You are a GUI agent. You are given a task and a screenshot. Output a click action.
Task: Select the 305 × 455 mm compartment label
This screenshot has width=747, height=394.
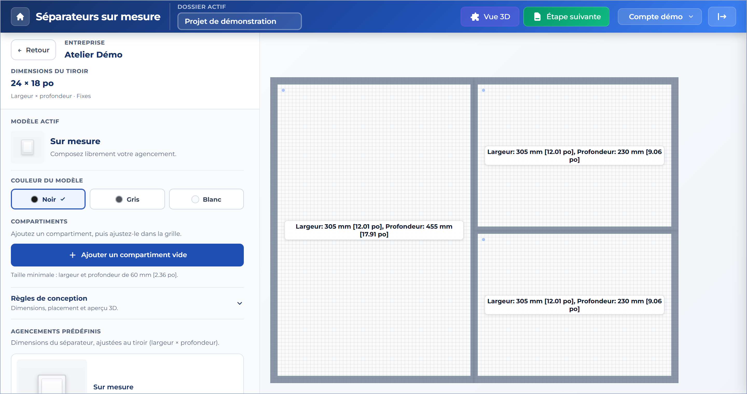[374, 230]
